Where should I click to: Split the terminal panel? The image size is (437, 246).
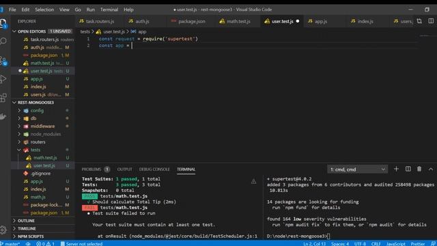click(408, 169)
